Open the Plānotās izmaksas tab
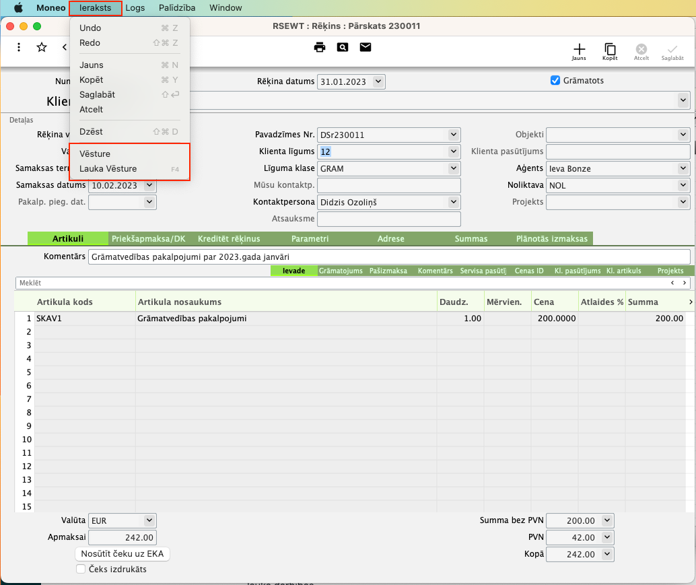The height and width of the screenshot is (585, 696). tap(552, 239)
